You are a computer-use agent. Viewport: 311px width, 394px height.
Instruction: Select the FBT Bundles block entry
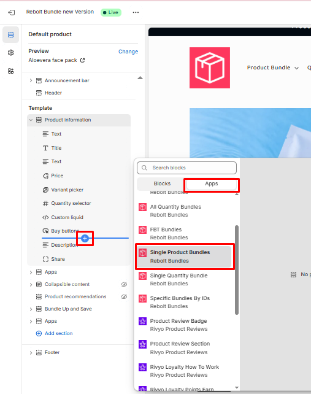(184, 233)
